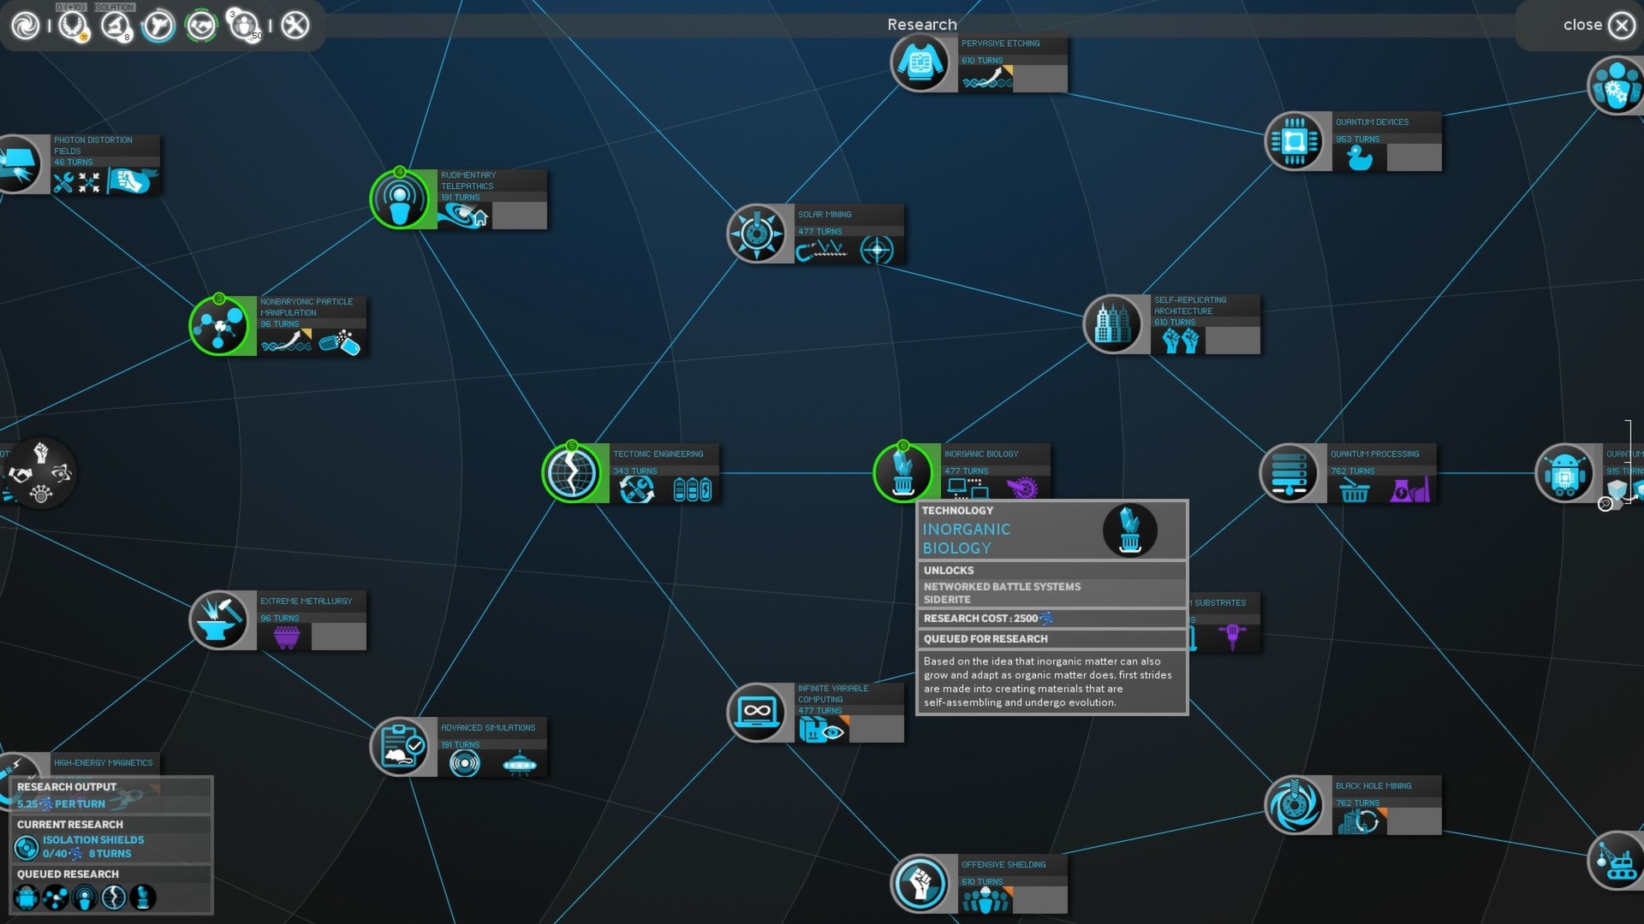Select the Solar Mining tech node
The height and width of the screenshot is (924, 1644).
click(x=758, y=233)
